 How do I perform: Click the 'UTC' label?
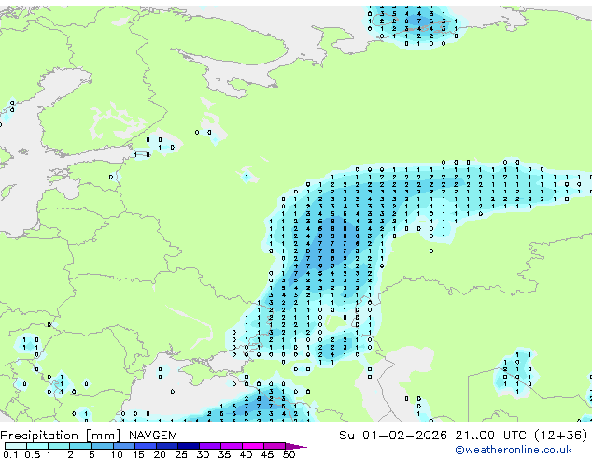[514, 436]
